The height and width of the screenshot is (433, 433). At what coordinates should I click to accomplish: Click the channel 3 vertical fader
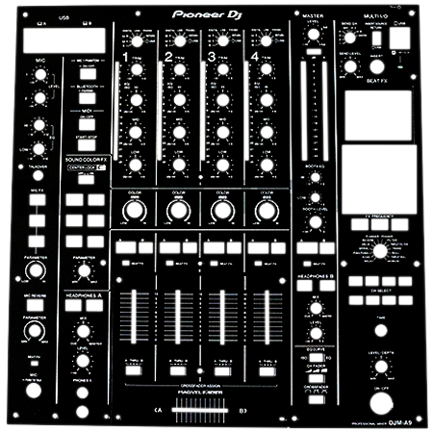tap(222, 317)
